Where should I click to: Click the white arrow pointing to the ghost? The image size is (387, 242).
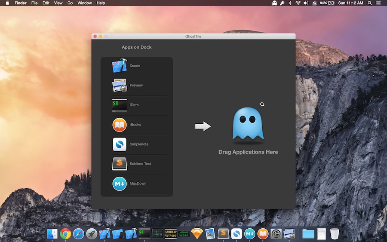[203, 126]
